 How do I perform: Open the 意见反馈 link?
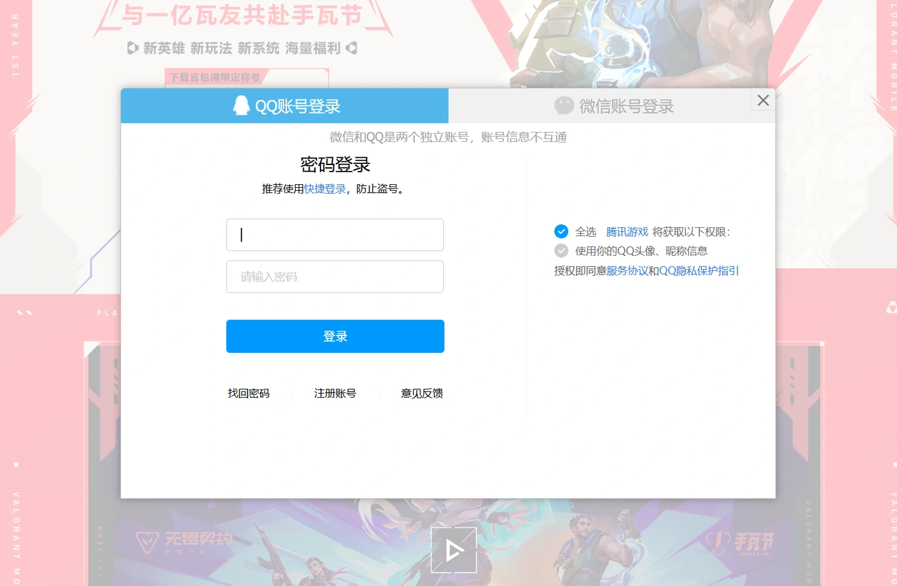click(422, 393)
